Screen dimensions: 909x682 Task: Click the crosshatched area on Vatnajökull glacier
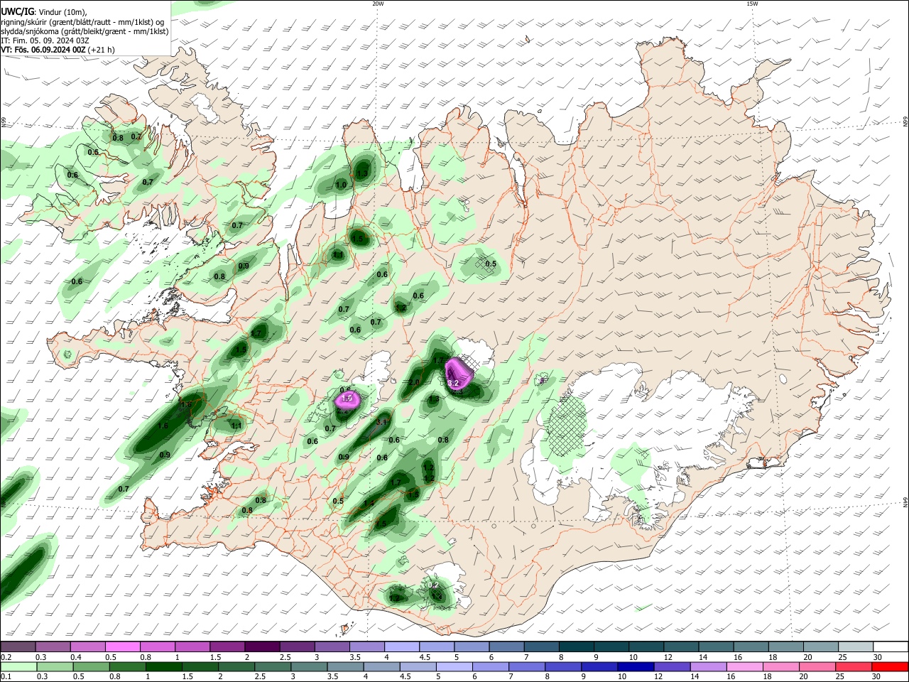(x=567, y=426)
